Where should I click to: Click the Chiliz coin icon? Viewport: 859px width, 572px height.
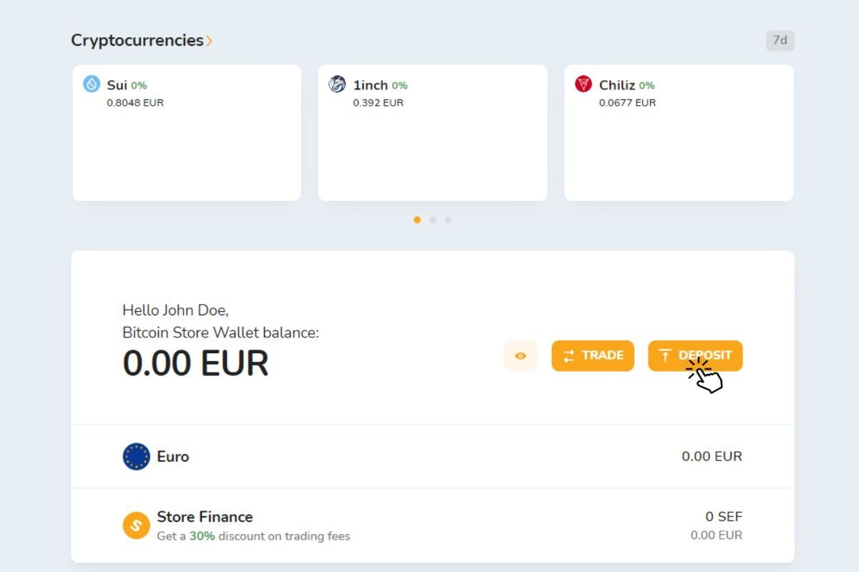click(x=583, y=84)
